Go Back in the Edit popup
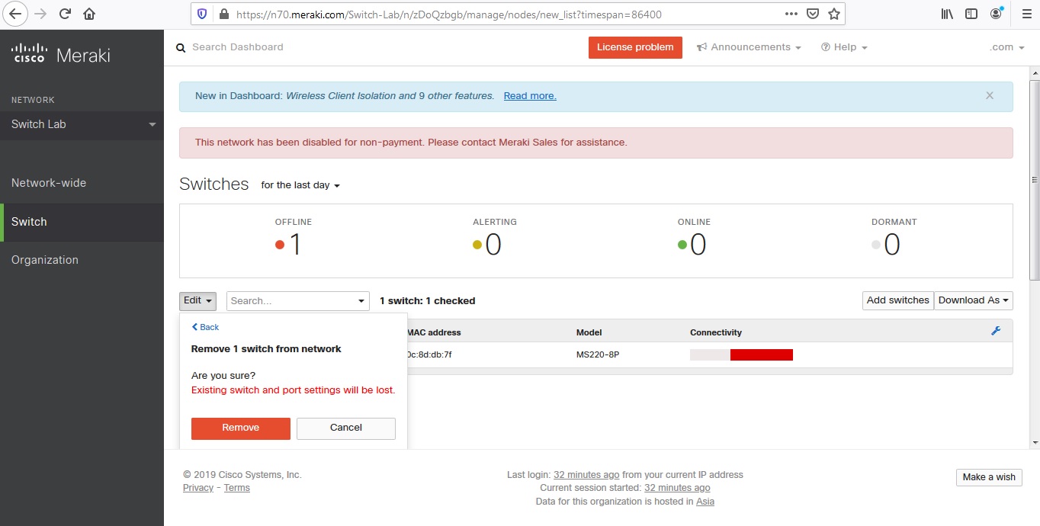Image resolution: width=1040 pixels, height=526 pixels. 205,327
